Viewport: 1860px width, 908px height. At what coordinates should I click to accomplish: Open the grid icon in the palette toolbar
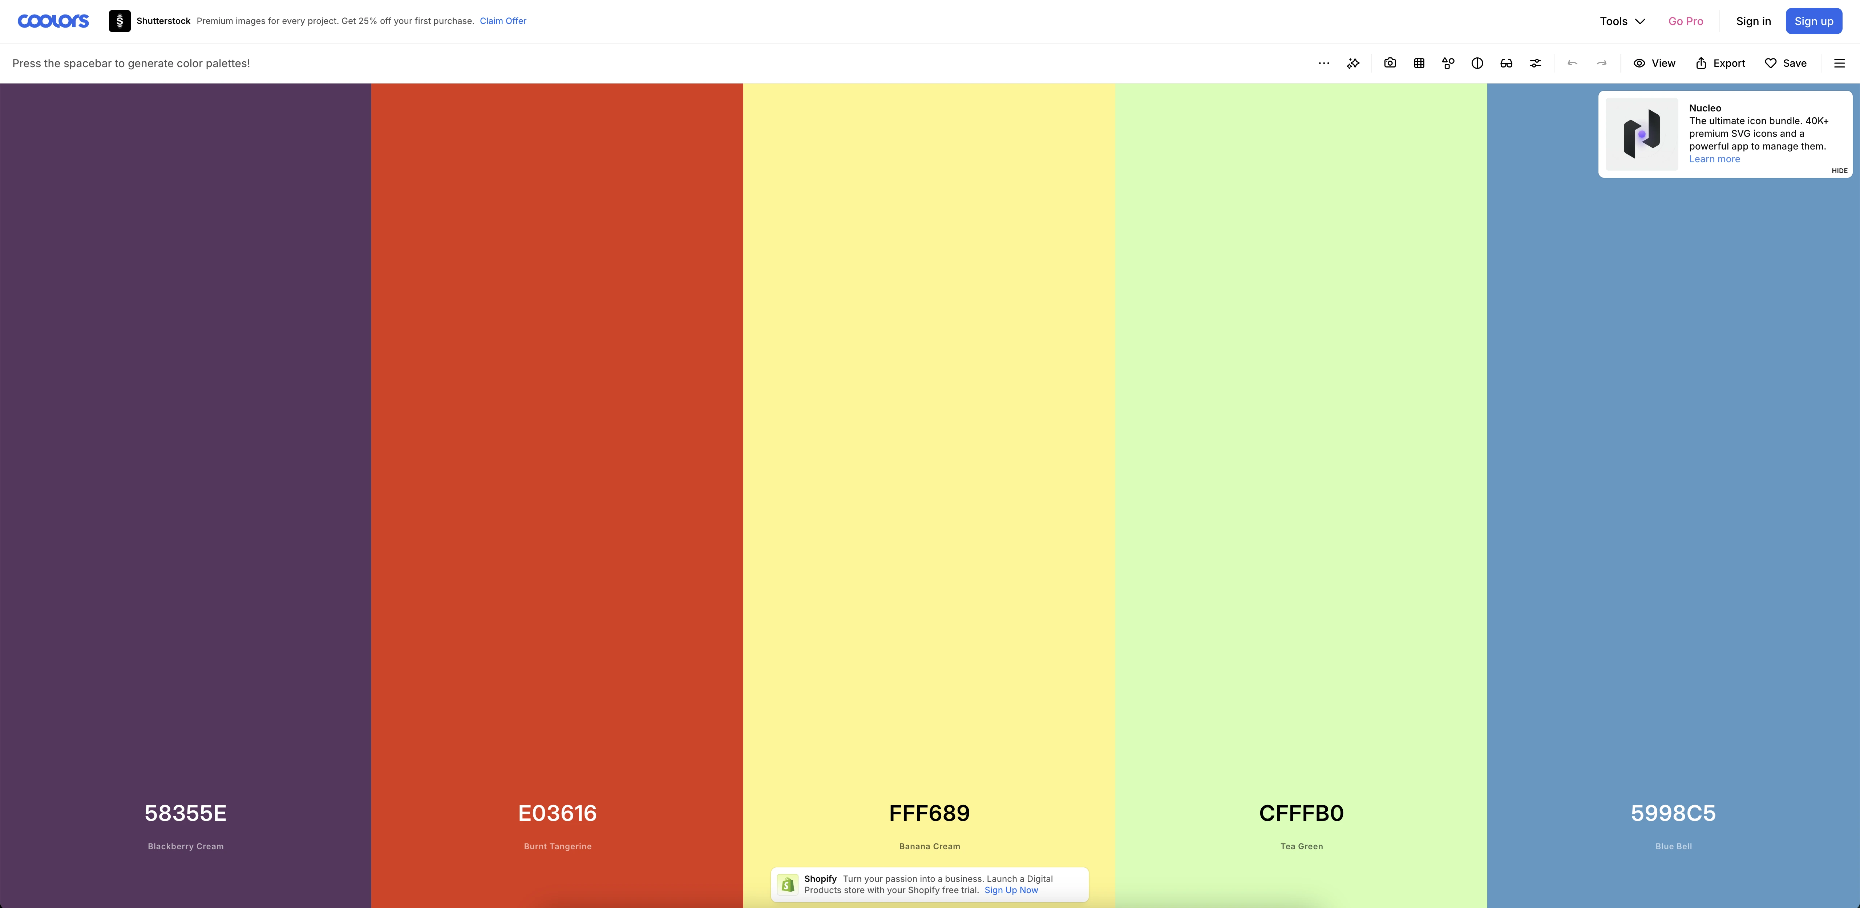(1419, 64)
